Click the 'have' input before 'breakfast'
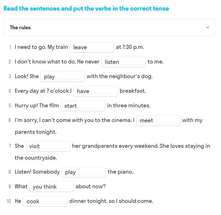221x215 pixels. (96, 91)
